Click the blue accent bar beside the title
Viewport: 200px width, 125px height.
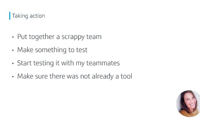(10, 16)
